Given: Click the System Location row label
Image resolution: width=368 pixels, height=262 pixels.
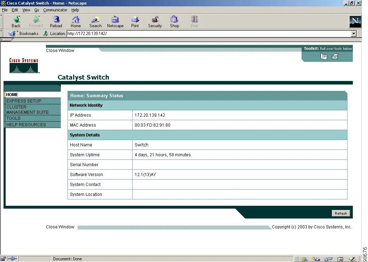Looking at the screenshot, I should (86, 194).
